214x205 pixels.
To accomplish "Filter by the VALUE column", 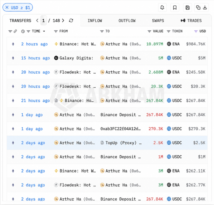I will click(149, 31).
